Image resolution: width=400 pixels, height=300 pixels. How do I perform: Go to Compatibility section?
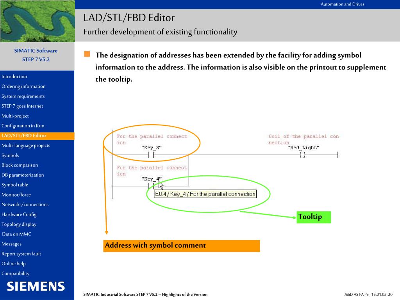(15, 273)
